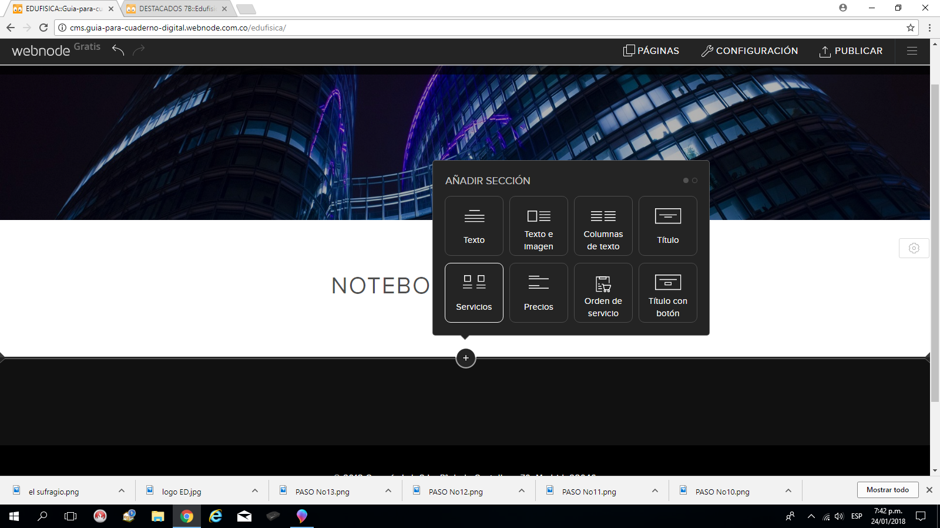
Task: Insert a Título section
Action: 668,226
